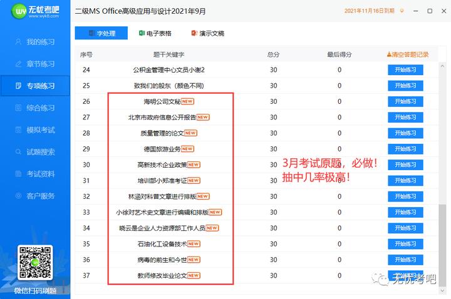451x299 pixels.
Task: Start practice for row 34 晓云是企业人力资源部
Action: click(x=405, y=228)
